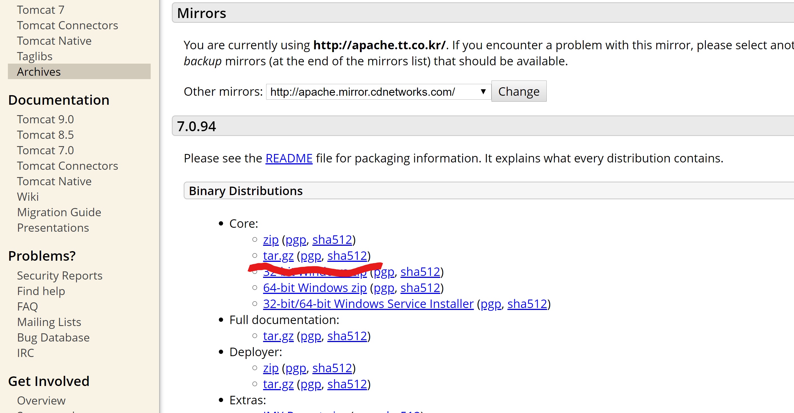Open sha512 for Deployer tar.gz
Viewport: 794px width, 413px height.
tap(347, 384)
